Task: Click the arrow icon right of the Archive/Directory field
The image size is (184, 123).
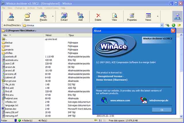Action: 167,25
